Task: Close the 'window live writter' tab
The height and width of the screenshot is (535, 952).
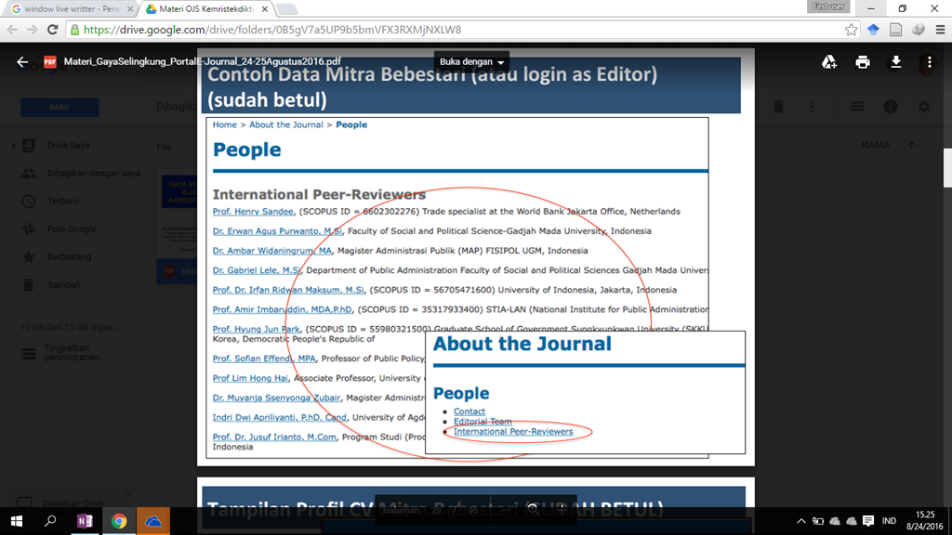Action: point(130,9)
